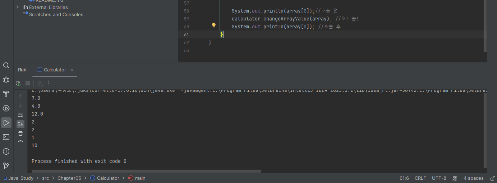Close the Calculator run tab
The height and width of the screenshot is (183, 497).
tap(72, 70)
